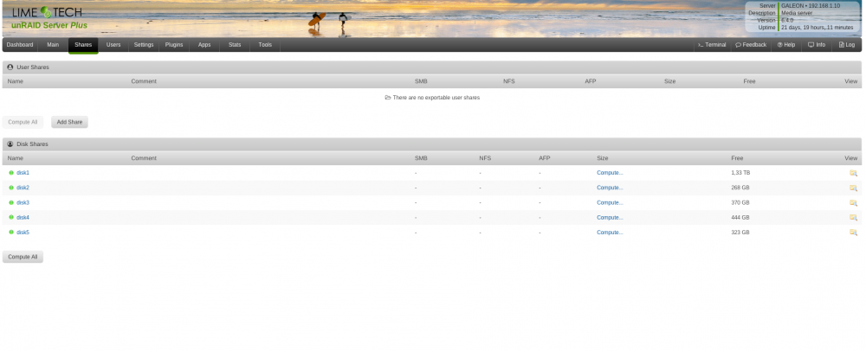Click the uptime '21 days, 19 hours' text

click(817, 27)
